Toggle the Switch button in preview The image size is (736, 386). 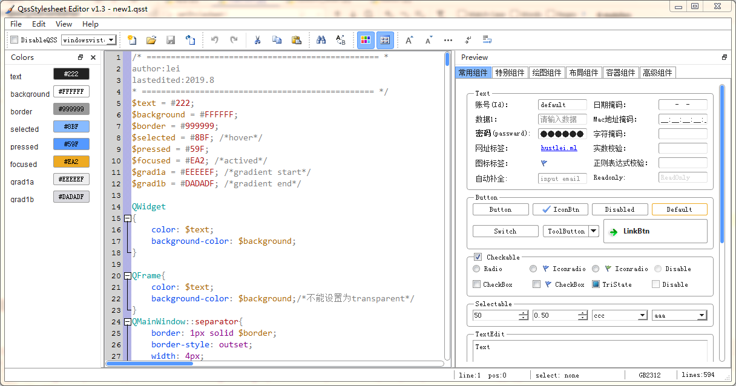505,231
